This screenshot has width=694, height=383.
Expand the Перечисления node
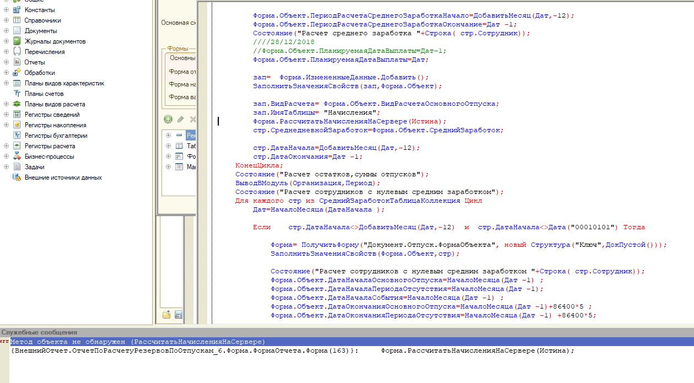(x=6, y=52)
